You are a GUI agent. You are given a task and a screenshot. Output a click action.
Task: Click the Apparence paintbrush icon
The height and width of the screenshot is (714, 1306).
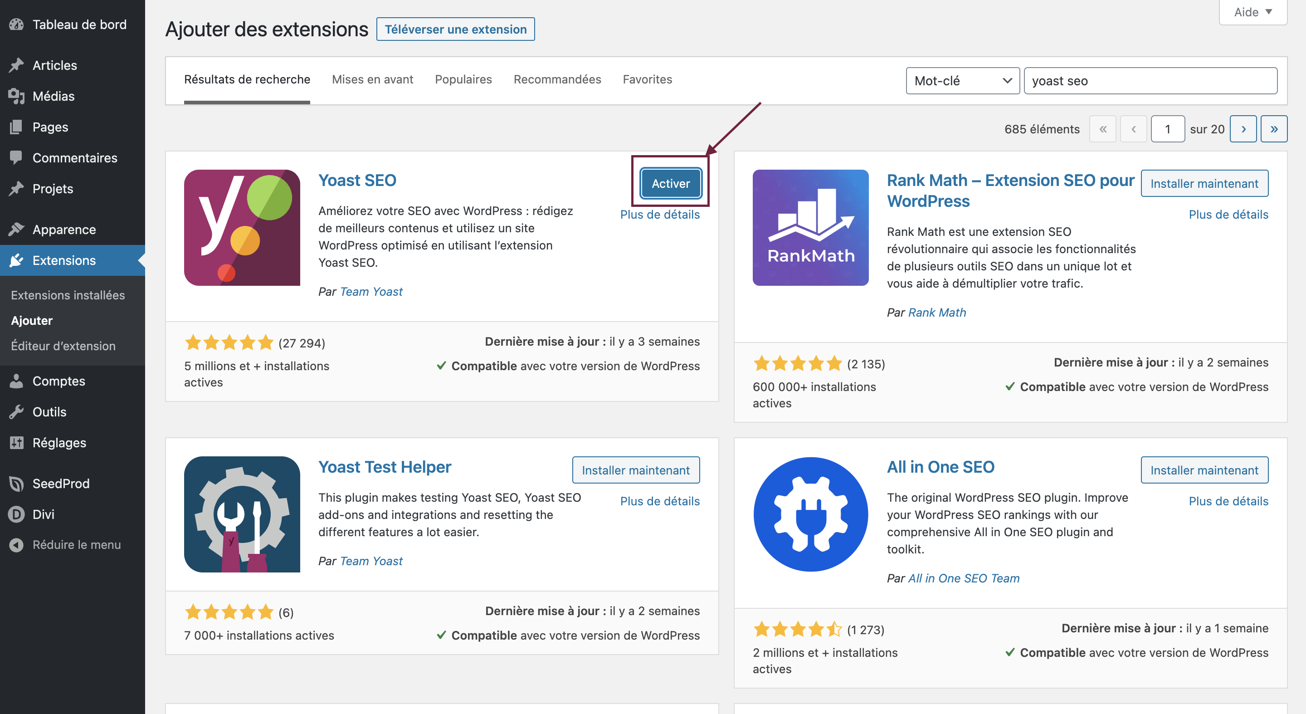point(16,229)
